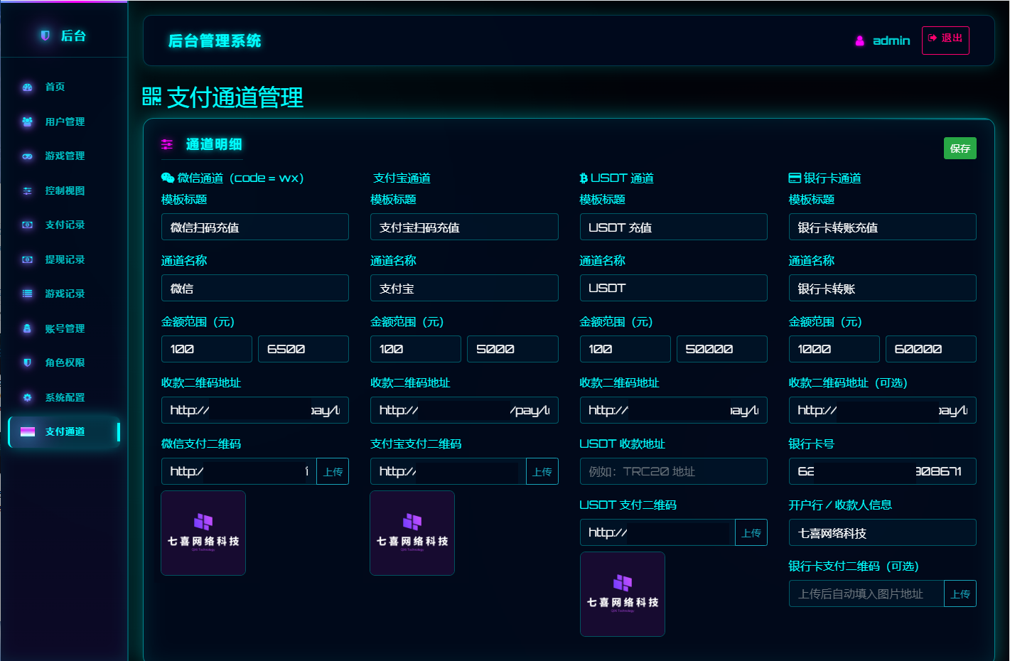Click 上传 for USDT 支付二维码
The height and width of the screenshot is (661, 1010).
tap(751, 532)
